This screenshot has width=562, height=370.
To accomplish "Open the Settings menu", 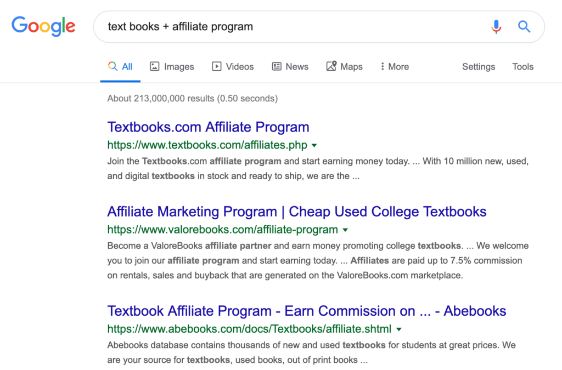I will (x=478, y=66).
